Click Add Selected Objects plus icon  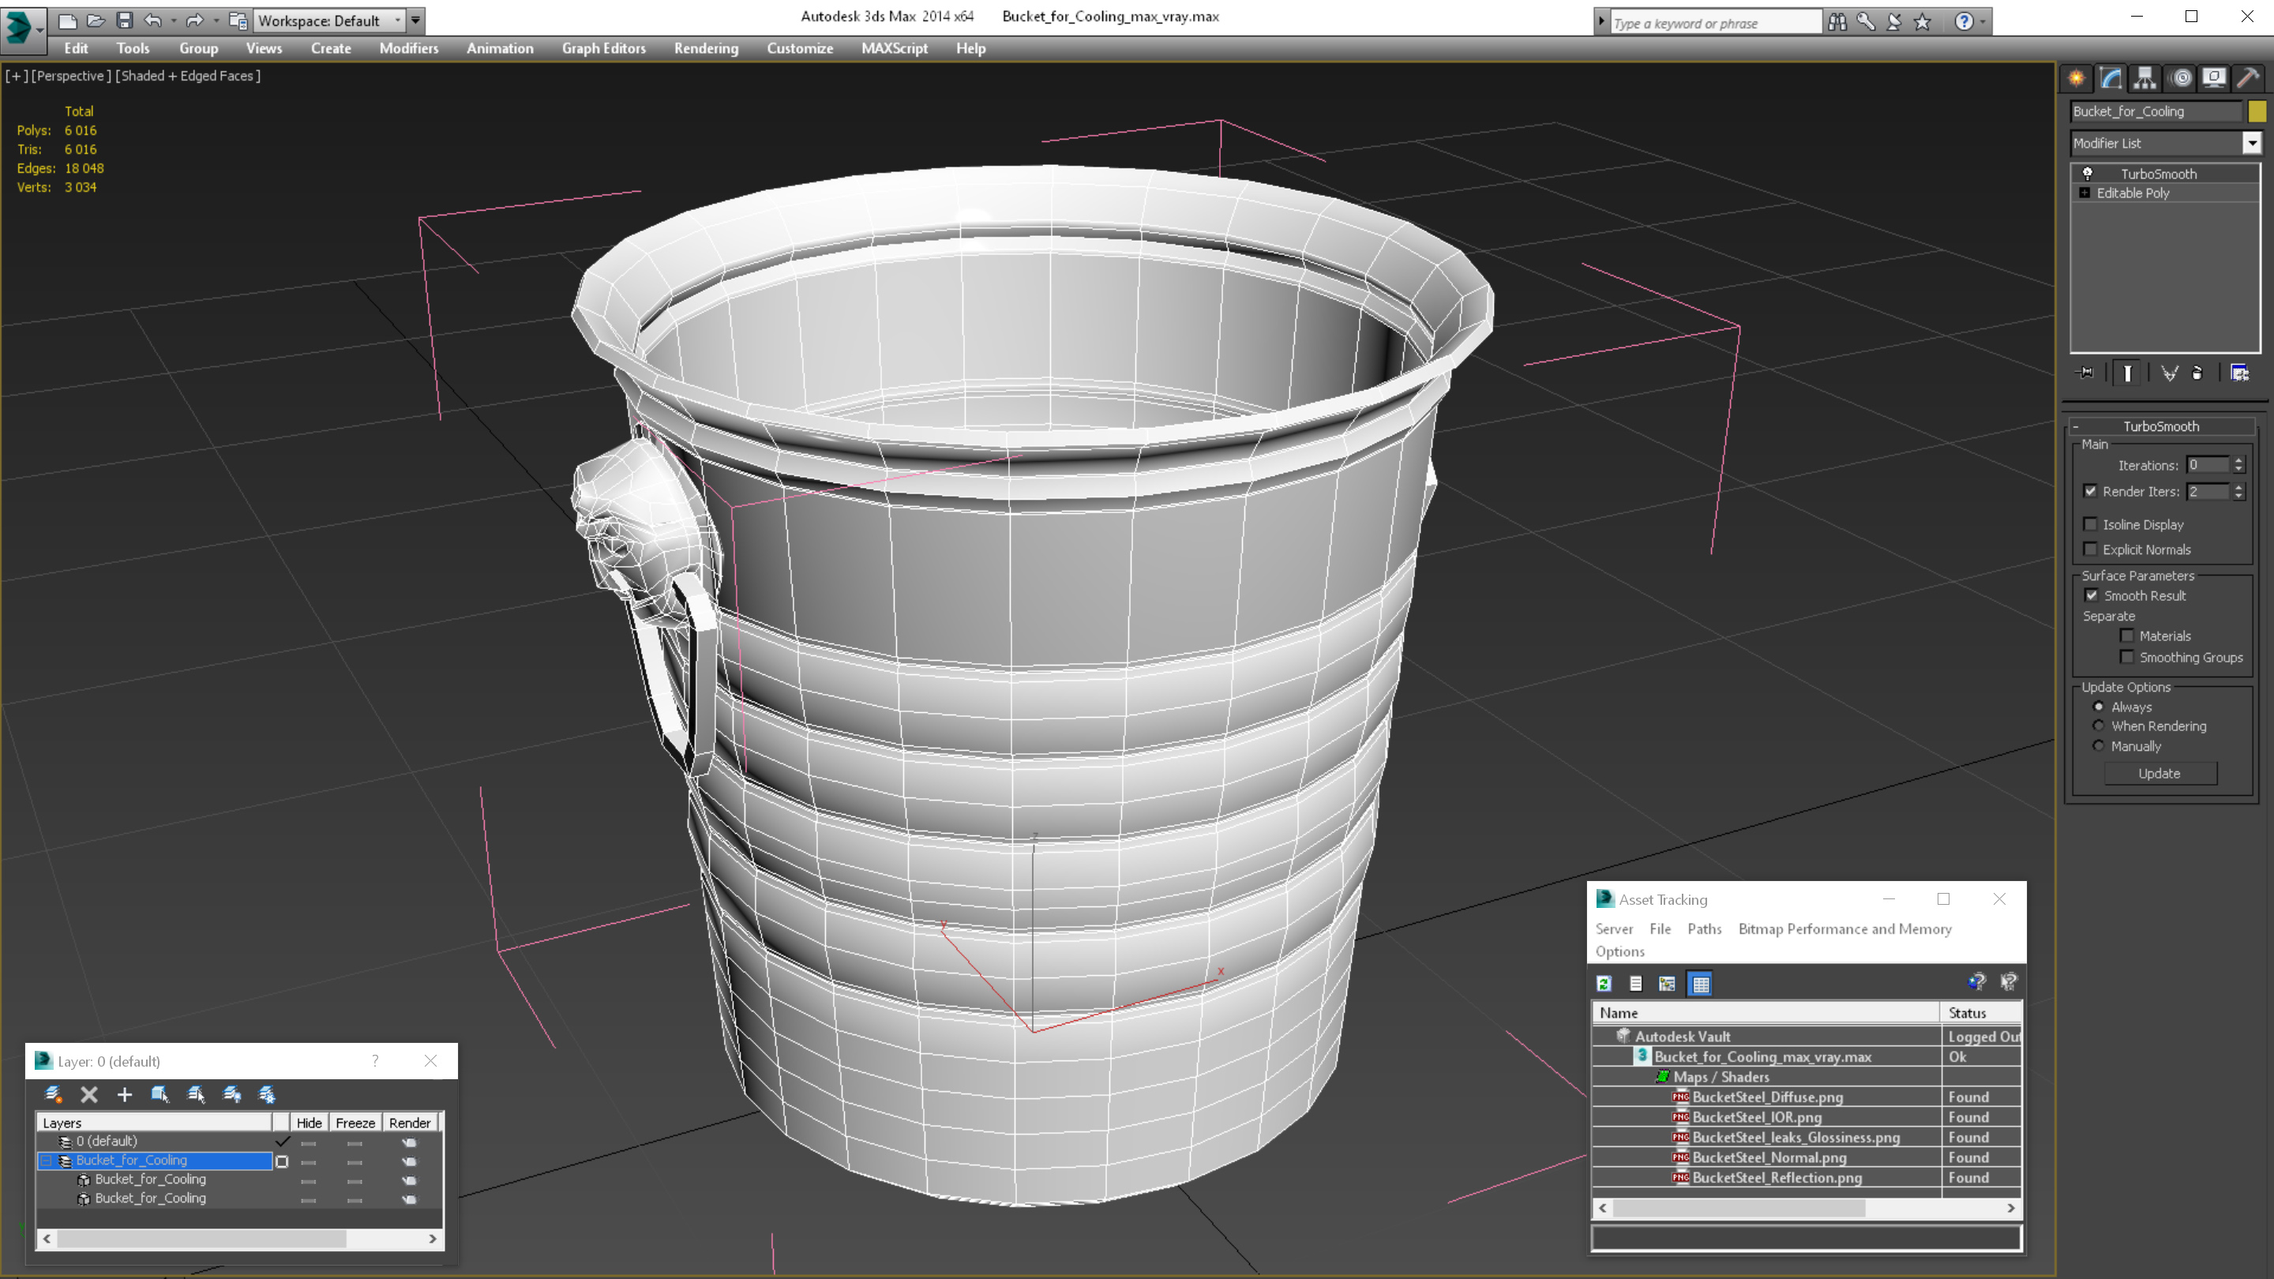click(x=125, y=1094)
